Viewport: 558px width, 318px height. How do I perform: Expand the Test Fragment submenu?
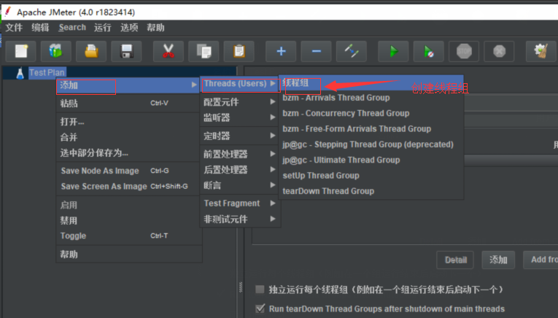tap(240, 203)
